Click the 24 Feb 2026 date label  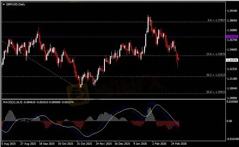coord(179,144)
